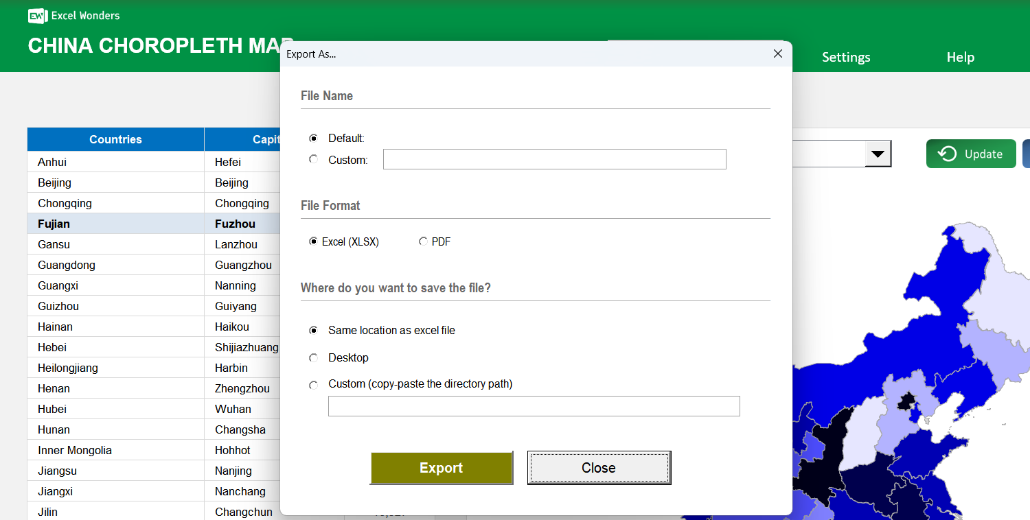
Task: Select Desktop as save location
Action: pos(314,357)
